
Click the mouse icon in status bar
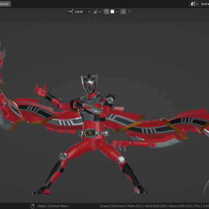pos(32,206)
